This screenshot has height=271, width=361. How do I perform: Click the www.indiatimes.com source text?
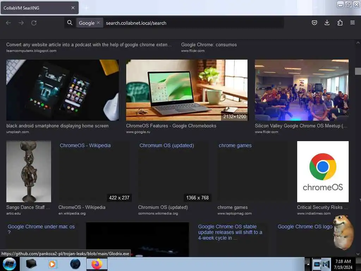[x=314, y=213]
